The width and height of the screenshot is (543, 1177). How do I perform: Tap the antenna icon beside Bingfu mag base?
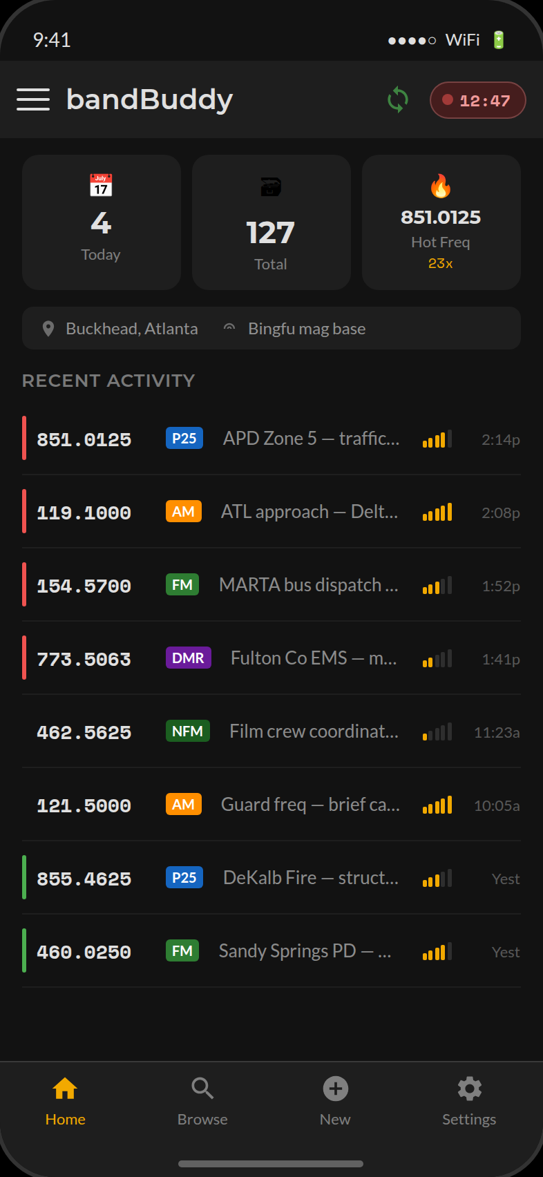pos(228,327)
